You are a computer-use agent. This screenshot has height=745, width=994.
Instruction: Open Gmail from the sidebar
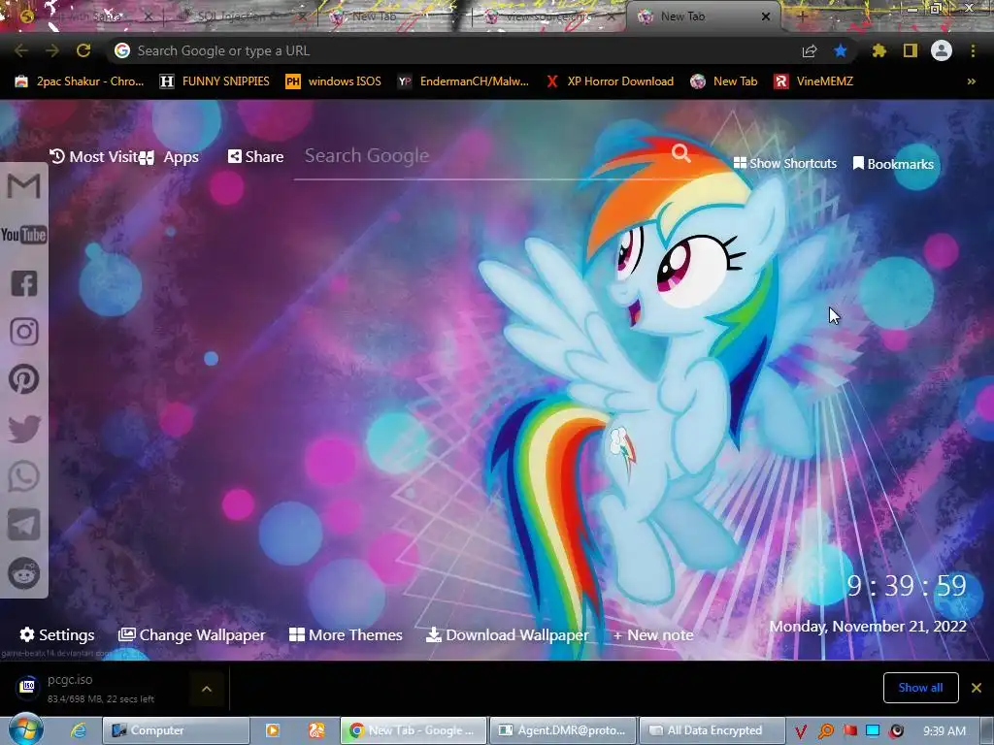(24, 186)
